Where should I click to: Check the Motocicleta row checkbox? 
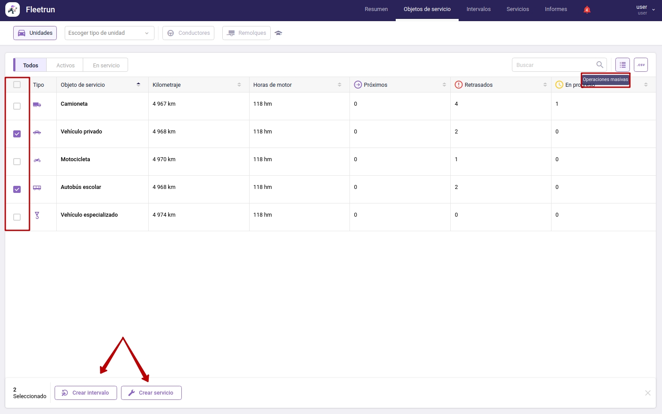coord(17,162)
